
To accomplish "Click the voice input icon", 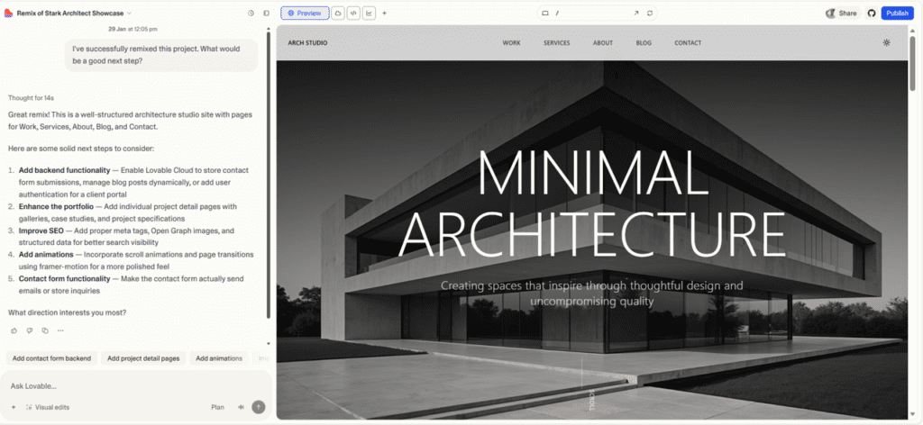I will (241, 407).
